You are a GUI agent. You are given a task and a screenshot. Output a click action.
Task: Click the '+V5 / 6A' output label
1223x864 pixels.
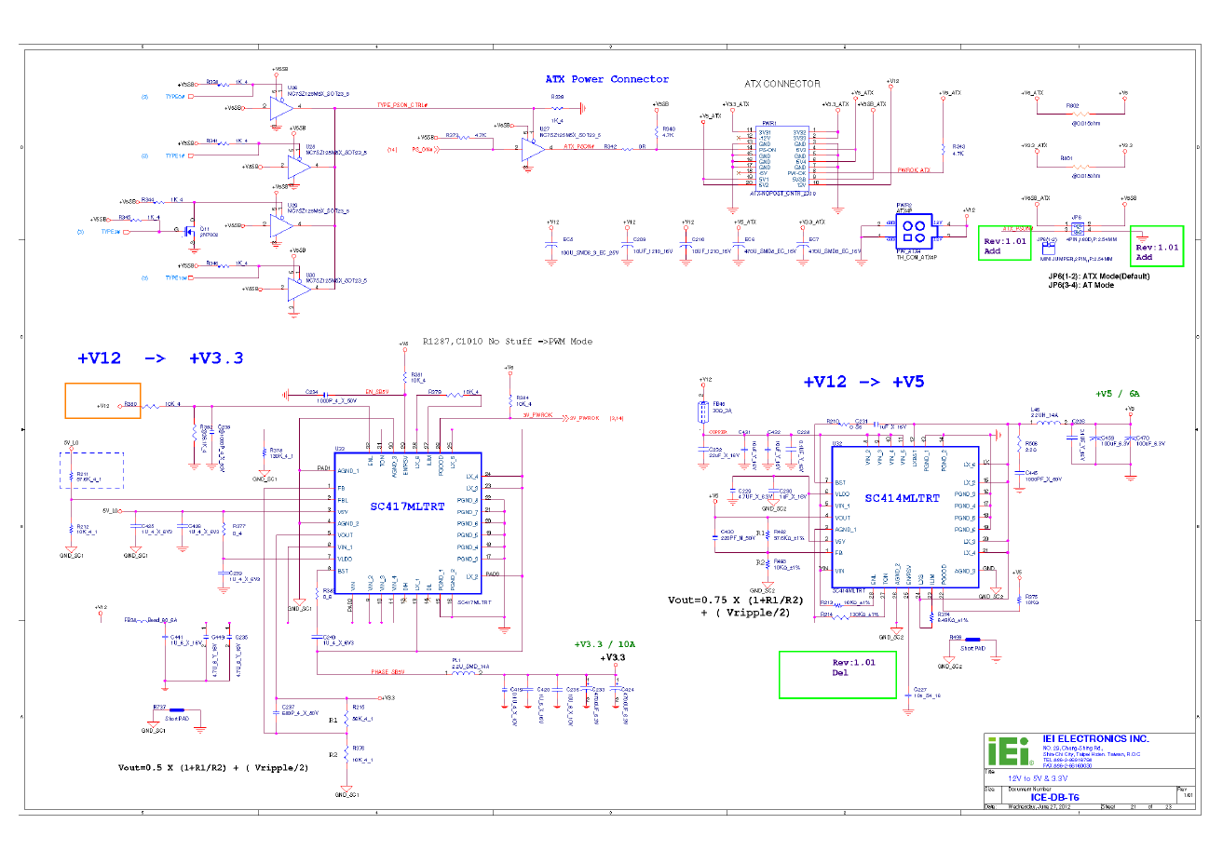[1118, 394]
